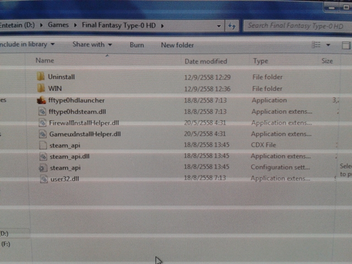Image resolution: width=352 pixels, height=264 pixels.
Task: Click the fftype0hdlauncher application icon
Action: click(41, 100)
